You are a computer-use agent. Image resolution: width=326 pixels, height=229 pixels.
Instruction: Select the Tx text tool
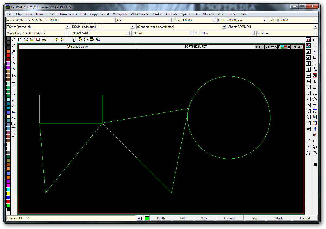[14, 75]
